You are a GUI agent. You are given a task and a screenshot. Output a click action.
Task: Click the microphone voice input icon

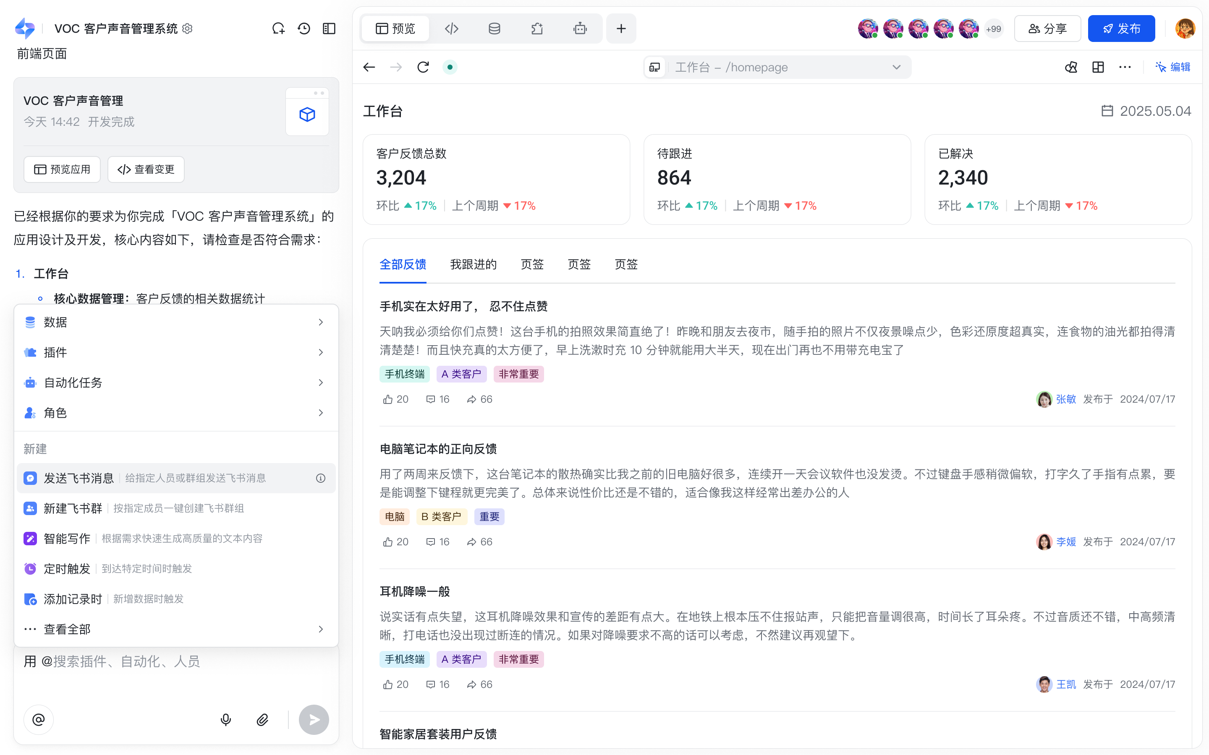pos(226,719)
